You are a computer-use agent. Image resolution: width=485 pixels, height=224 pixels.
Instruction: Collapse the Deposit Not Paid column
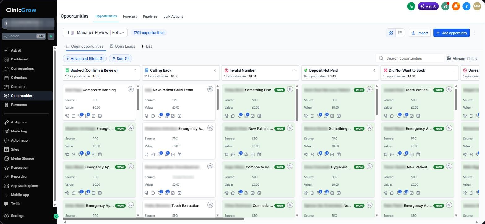point(374,70)
